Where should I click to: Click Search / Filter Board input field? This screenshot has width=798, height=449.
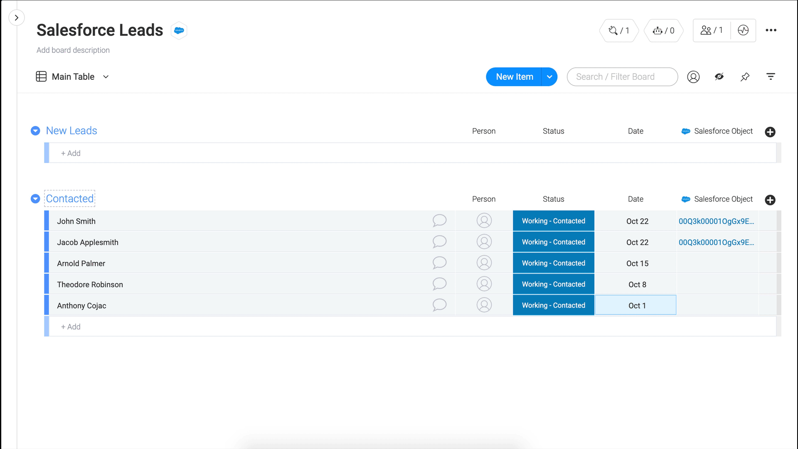point(623,77)
